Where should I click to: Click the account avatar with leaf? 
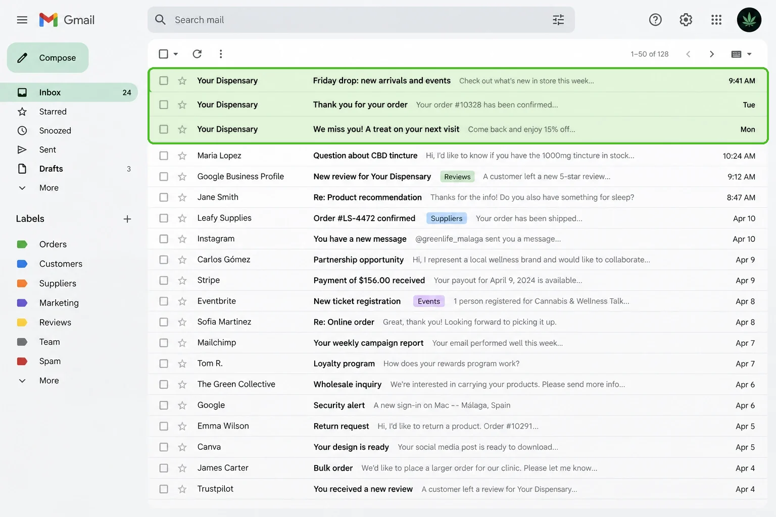tap(749, 20)
